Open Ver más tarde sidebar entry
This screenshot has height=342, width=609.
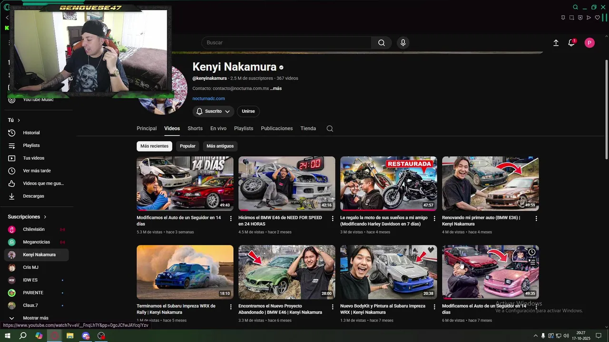[37, 171]
